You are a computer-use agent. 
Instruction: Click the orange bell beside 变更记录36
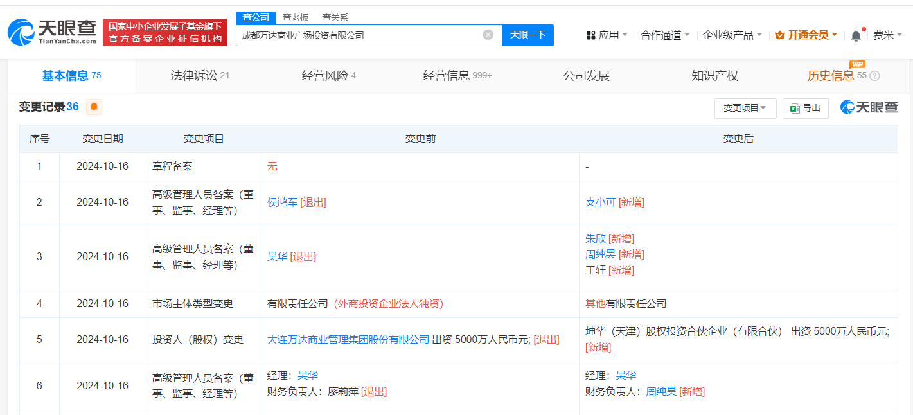click(94, 107)
